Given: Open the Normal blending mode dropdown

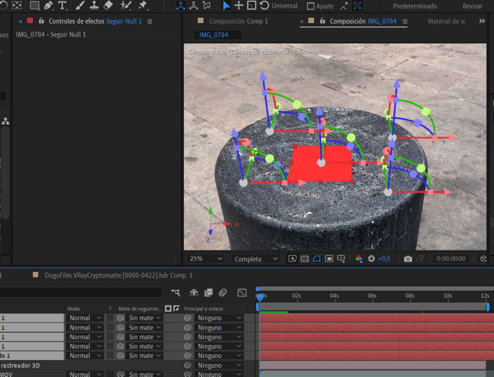Looking at the screenshot, I should click(84, 318).
